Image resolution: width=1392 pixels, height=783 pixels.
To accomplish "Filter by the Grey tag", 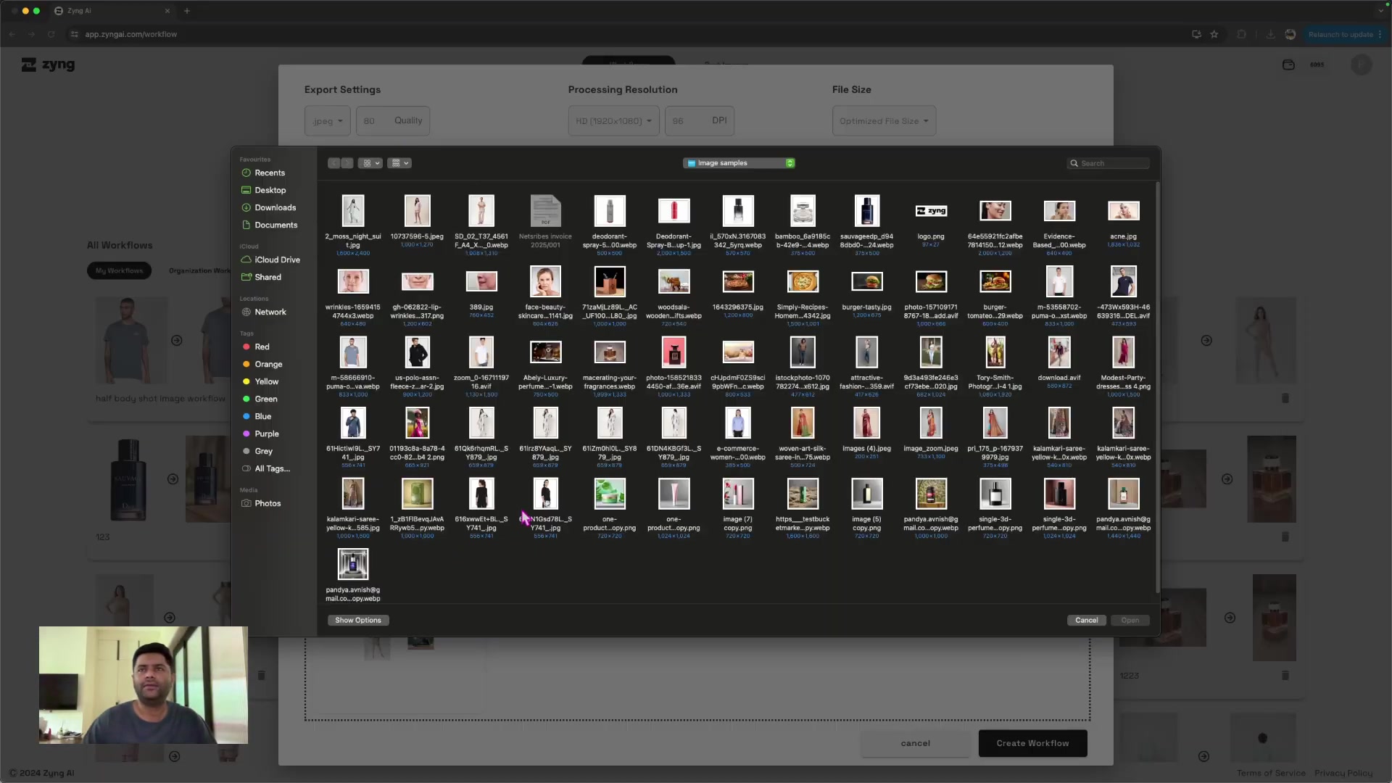I will coord(263,452).
